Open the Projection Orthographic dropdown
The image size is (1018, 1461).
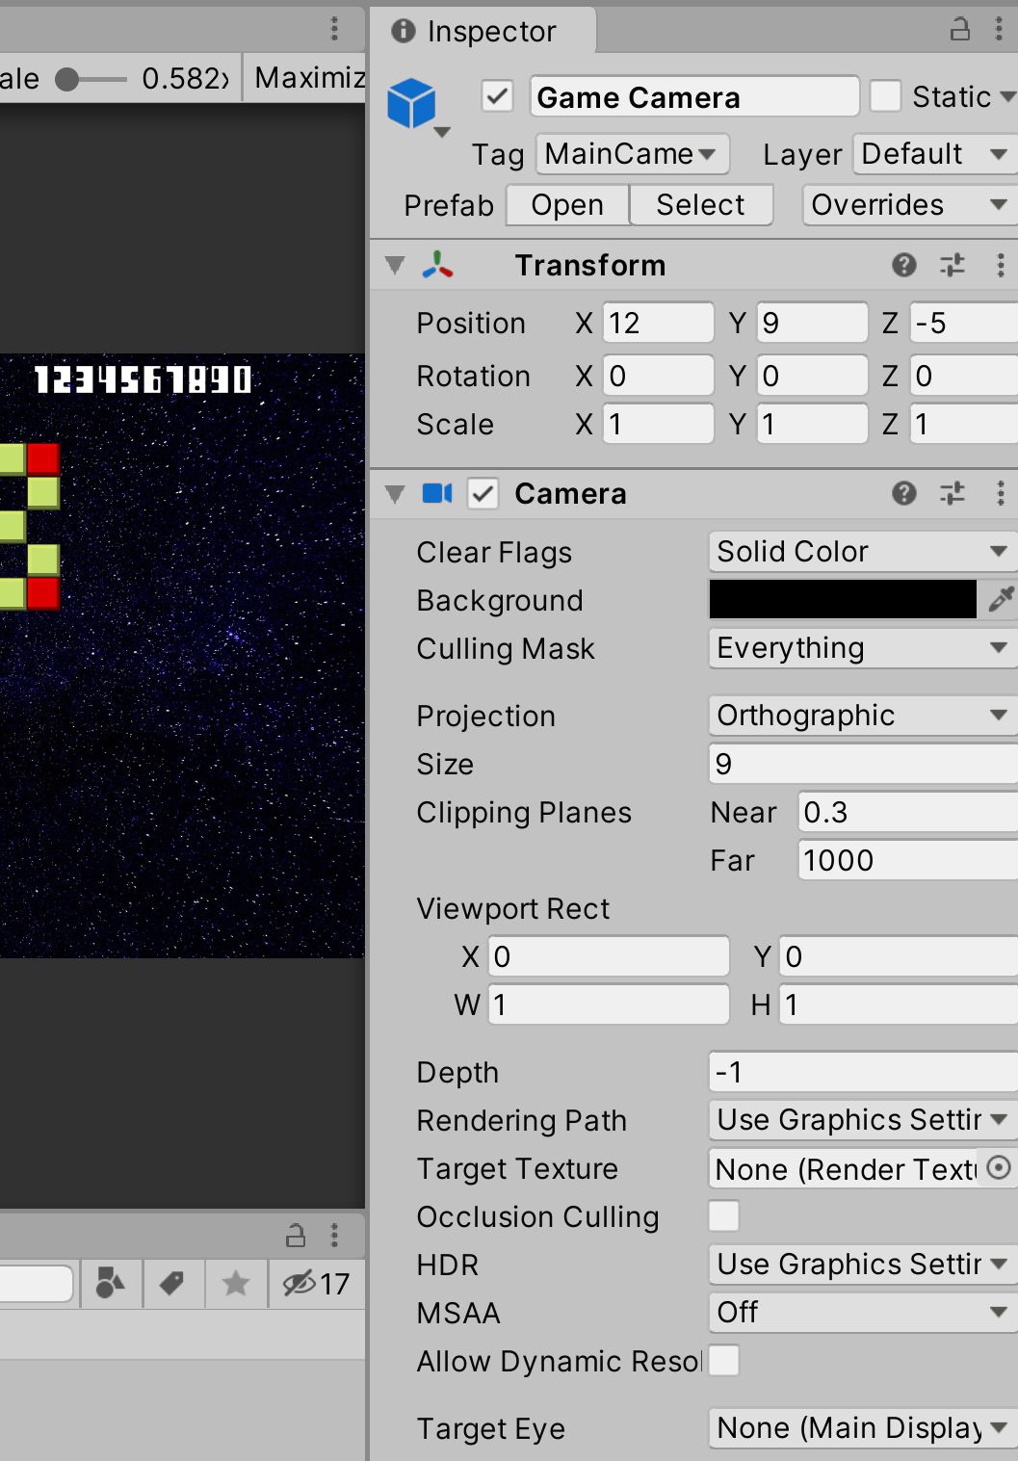coord(863,715)
